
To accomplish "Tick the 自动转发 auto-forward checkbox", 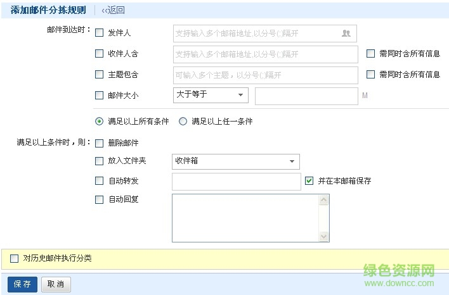I will pos(99,181).
